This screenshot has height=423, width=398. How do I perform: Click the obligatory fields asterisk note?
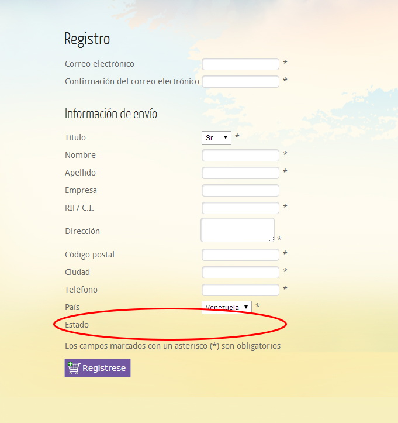coord(173,346)
